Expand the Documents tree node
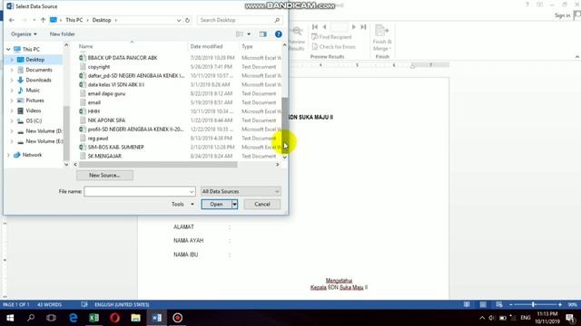Image resolution: width=581 pixels, height=326 pixels. [x=12, y=70]
